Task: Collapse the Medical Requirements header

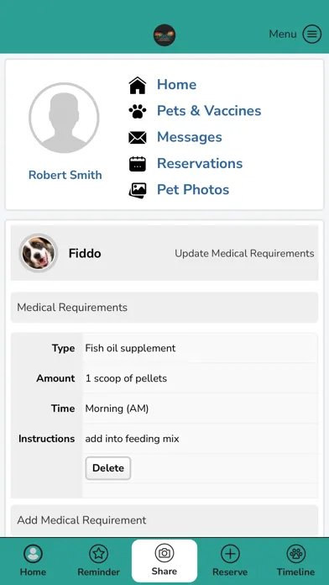Action: (x=164, y=308)
